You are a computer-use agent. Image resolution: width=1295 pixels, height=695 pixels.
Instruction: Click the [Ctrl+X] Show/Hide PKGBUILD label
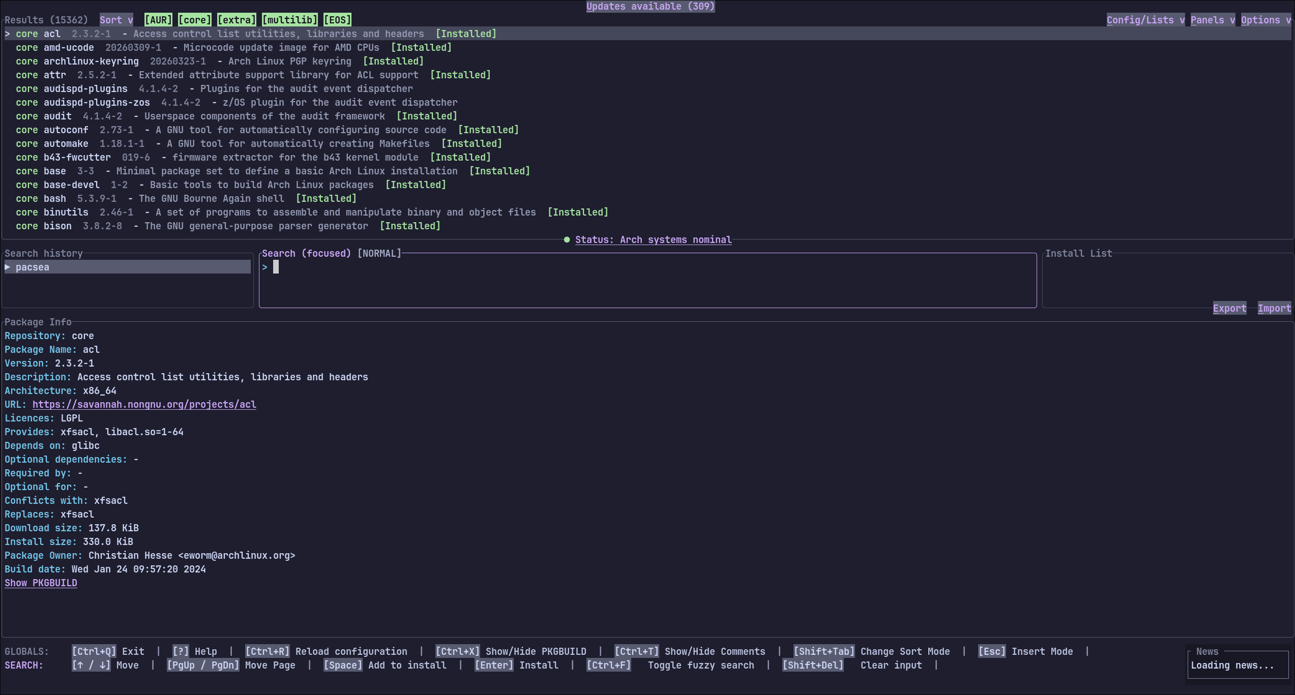pos(511,651)
